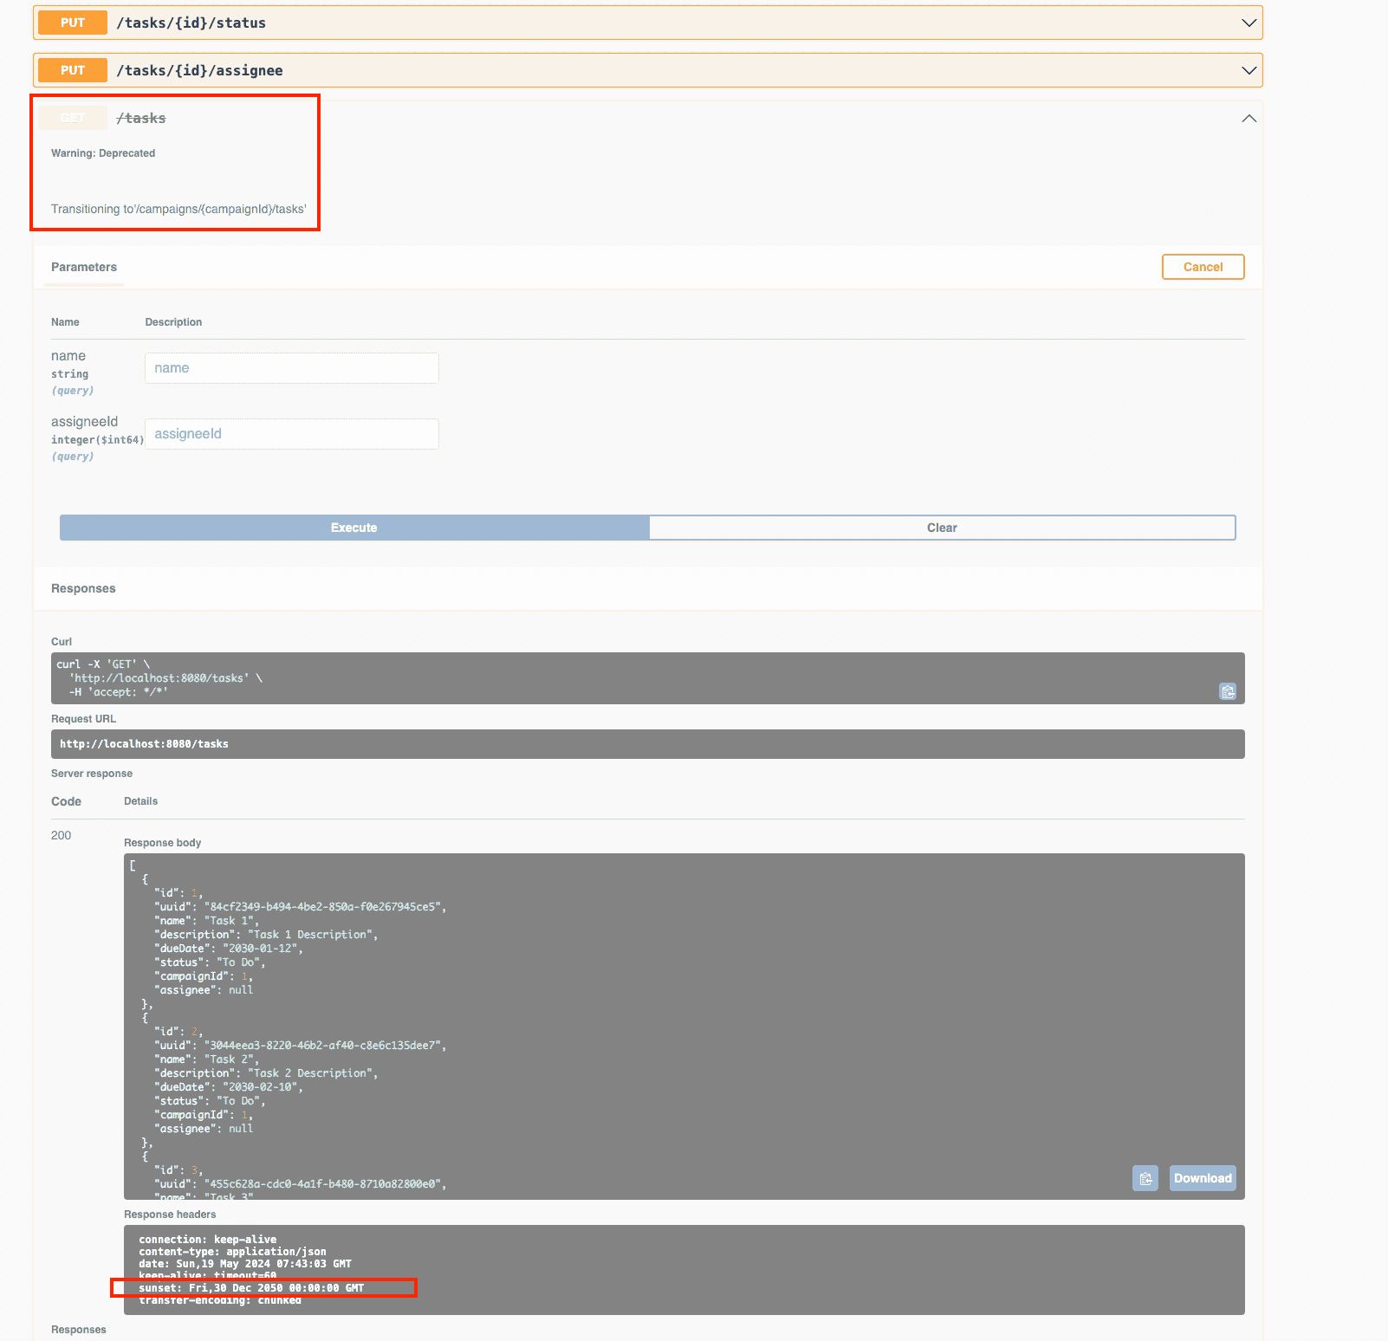1388x1341 pixels.
Task: Click the /tasks/{id}/status path text
Action: tap(191, 23)
